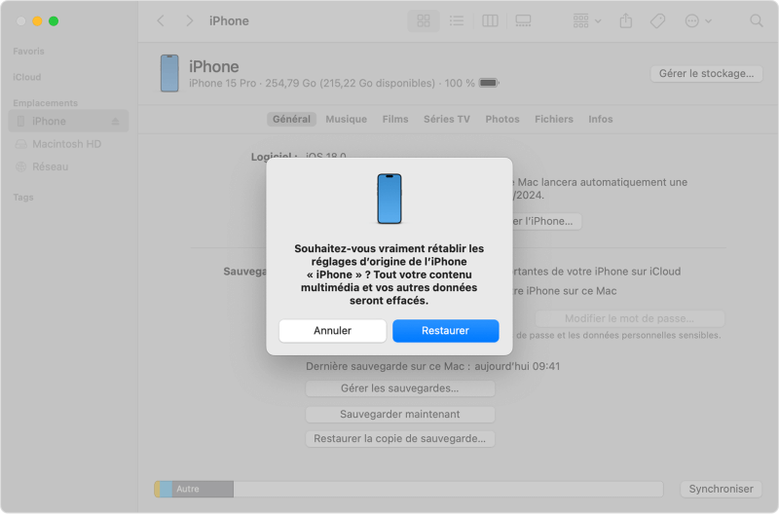Switch to the Photos tab
The height and width of the screenshot is (514, 779).
click(x=502, y=119)
